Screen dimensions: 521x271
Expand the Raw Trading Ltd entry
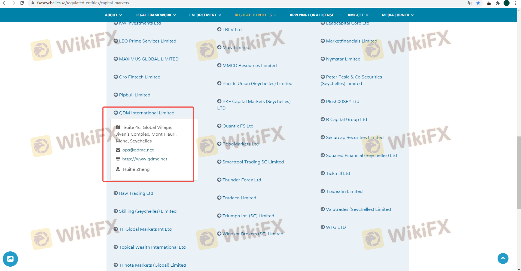point(136,193)
